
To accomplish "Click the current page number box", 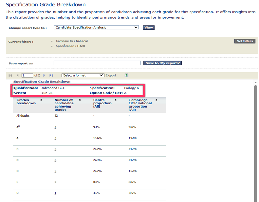I will 27,75.
